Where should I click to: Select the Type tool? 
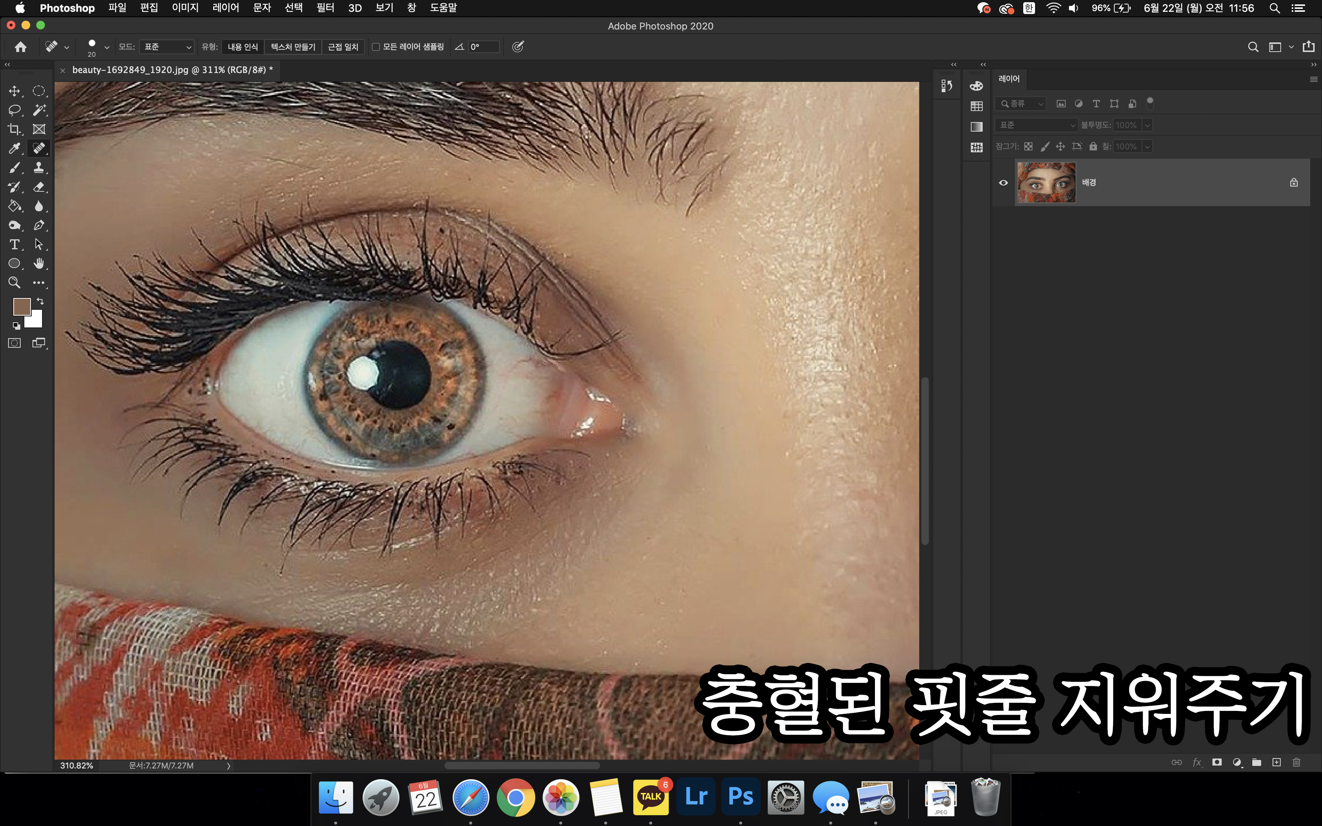14,244
